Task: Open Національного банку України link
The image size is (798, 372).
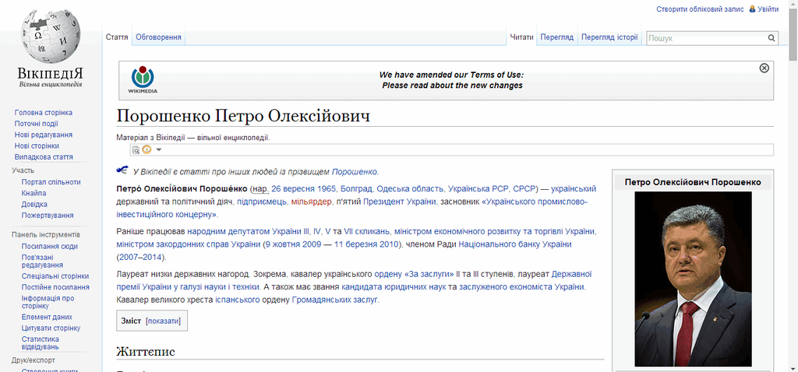Action: pos(515,244)
